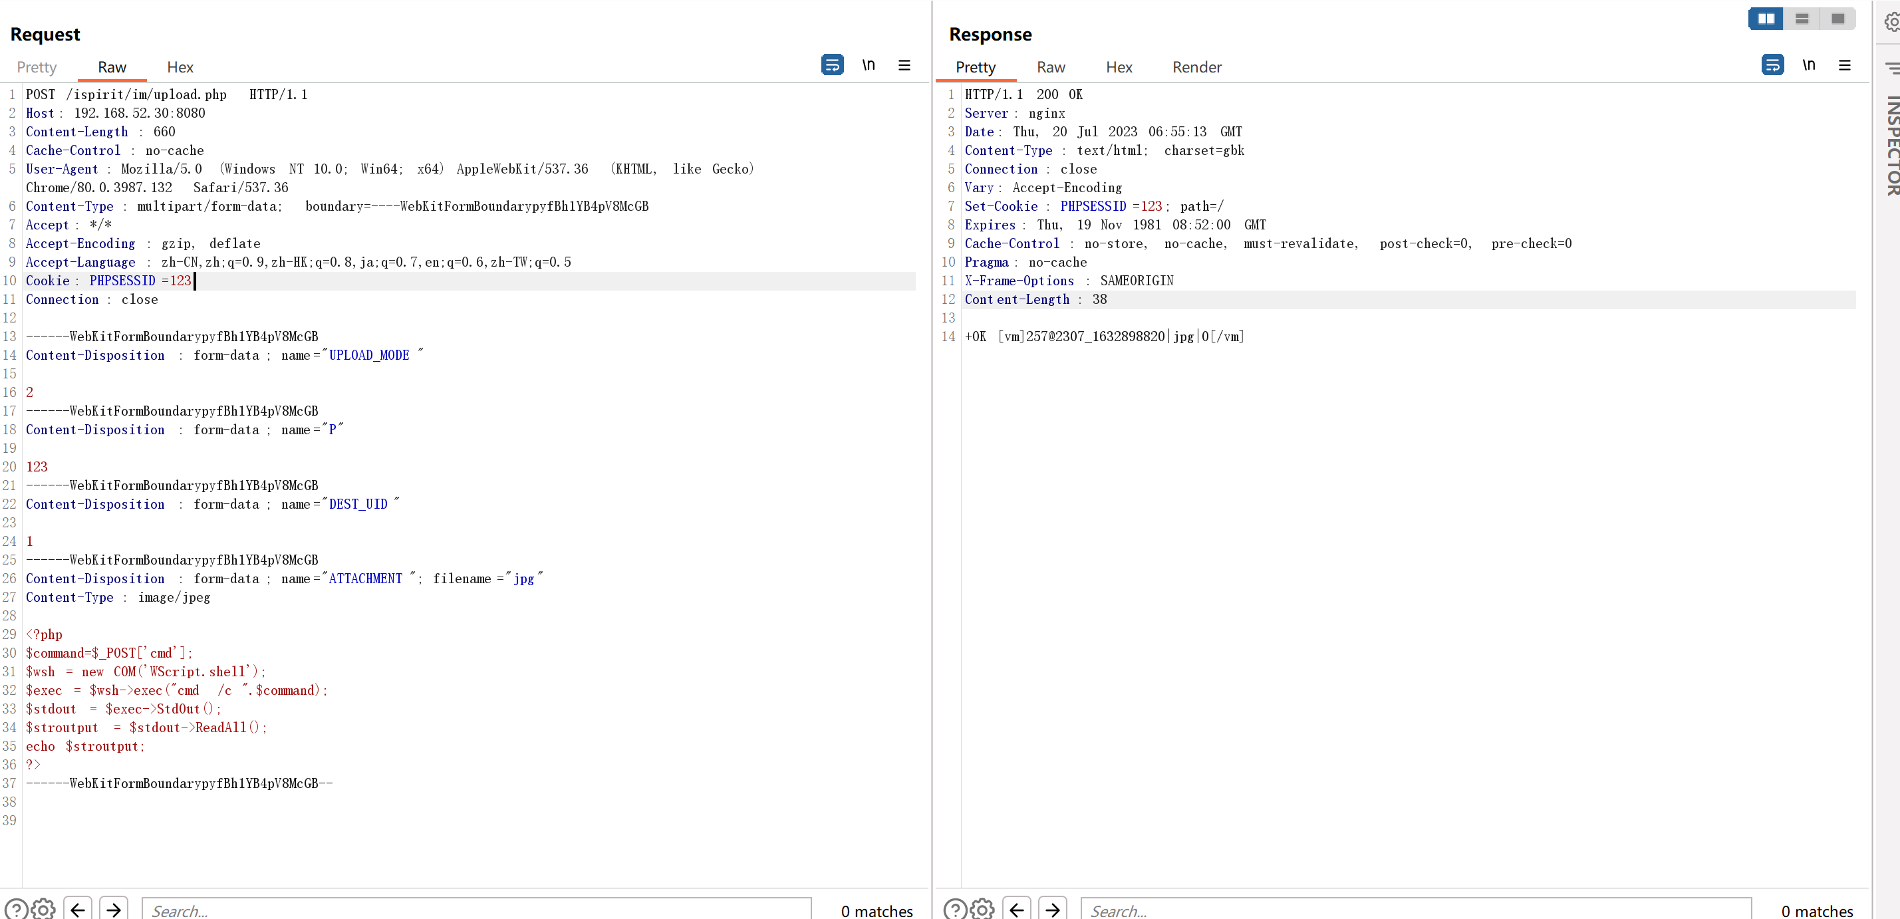Select top-bottom split layout icon

(1802, 19)
